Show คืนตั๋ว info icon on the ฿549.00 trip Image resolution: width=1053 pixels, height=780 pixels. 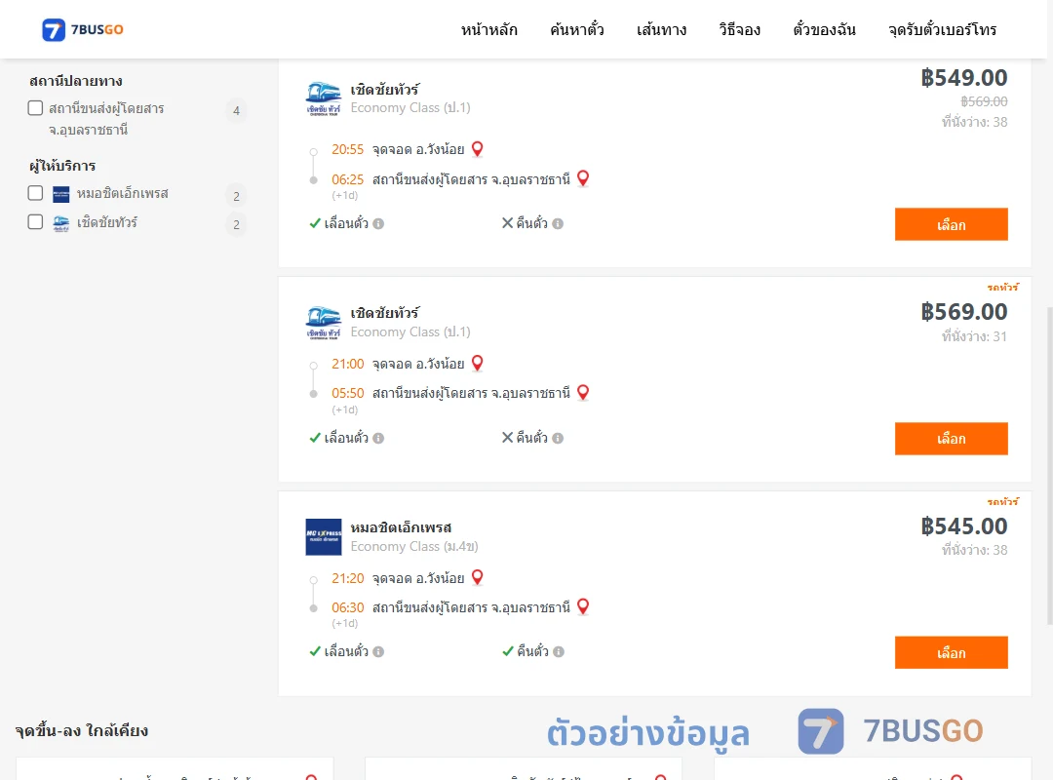point(558,223)
